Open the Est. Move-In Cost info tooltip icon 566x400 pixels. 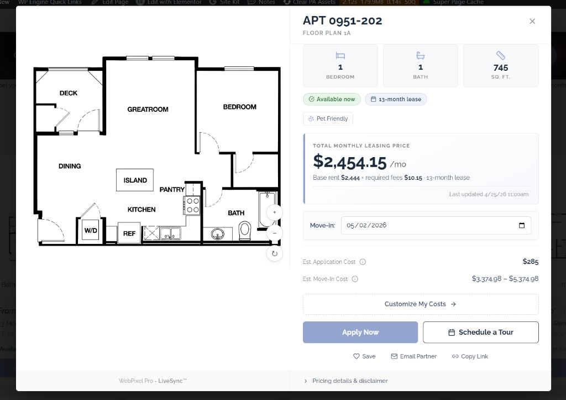[x=354, y=279]
